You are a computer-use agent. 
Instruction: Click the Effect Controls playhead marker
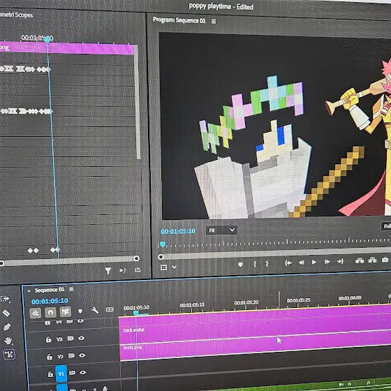pos(47,39)
